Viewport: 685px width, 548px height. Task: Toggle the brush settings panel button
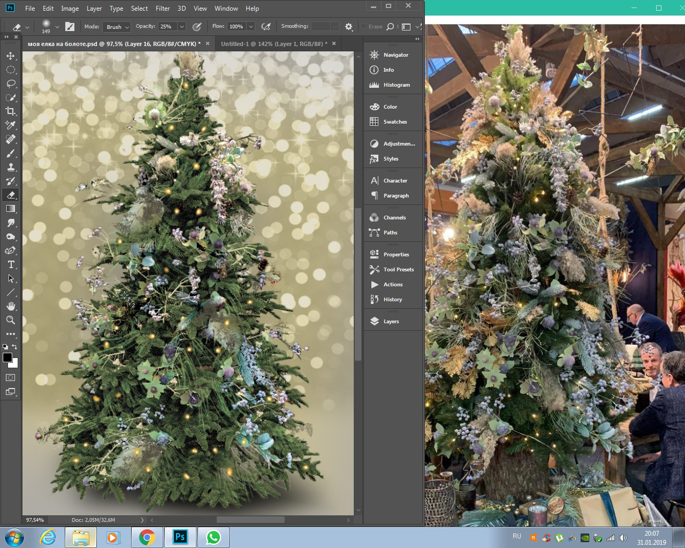click(70, 26)
